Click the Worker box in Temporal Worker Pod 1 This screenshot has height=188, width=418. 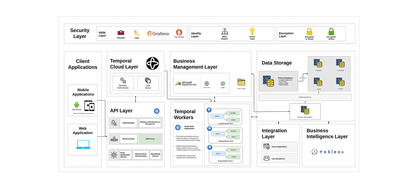coord(217,116)
